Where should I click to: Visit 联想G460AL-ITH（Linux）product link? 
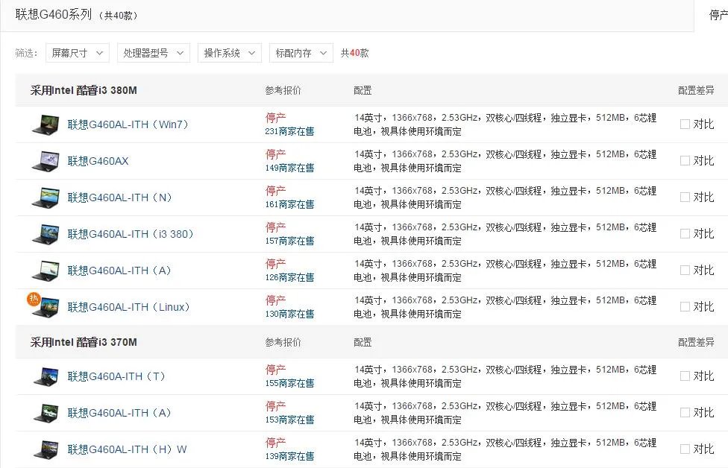click(128, 307)
